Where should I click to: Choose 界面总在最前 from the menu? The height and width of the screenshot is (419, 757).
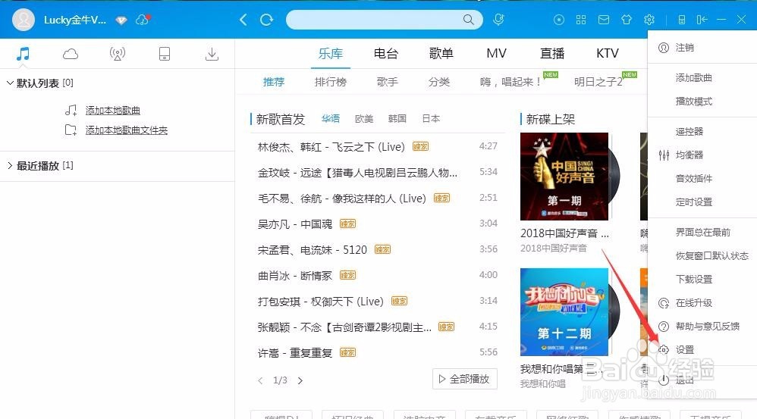(703, 233)
